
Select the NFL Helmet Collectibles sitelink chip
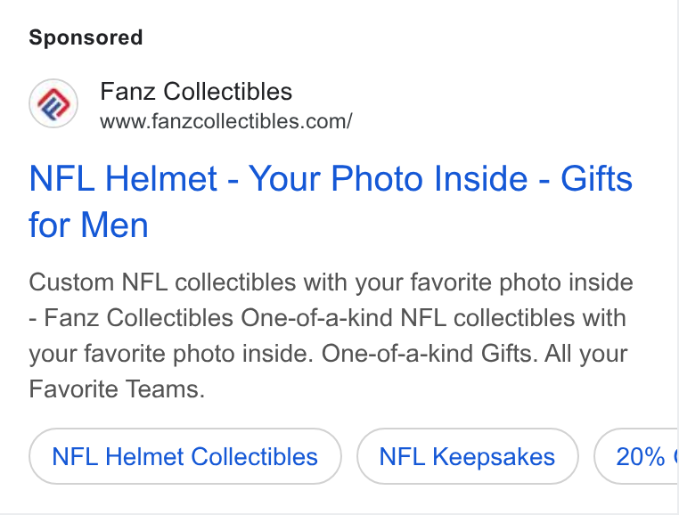tap(185, 456)
